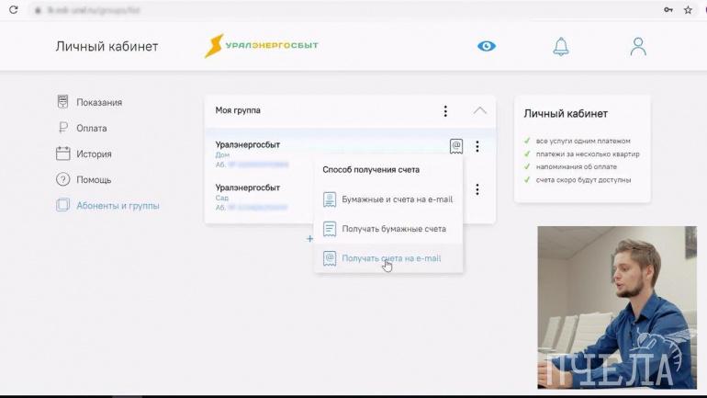Open Помощь help section
Screen dimensions: 707x398
tap(94, 179)
